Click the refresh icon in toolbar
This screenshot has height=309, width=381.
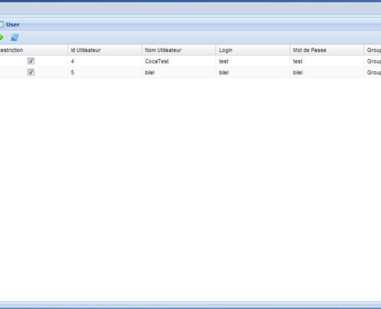pos(15,37)
